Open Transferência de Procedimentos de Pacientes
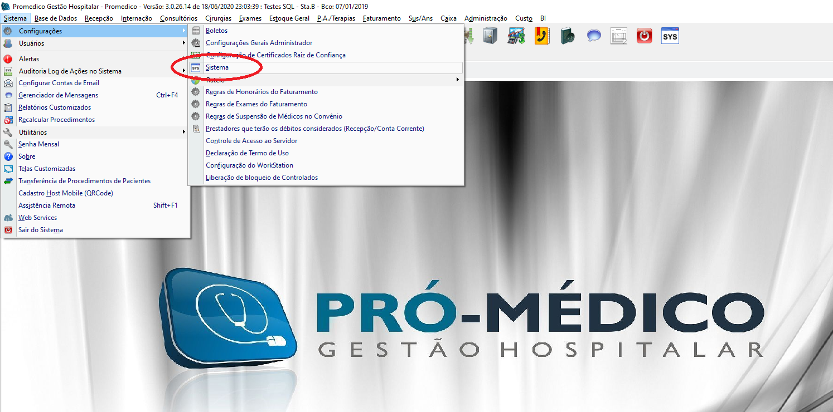 [95, 181]
